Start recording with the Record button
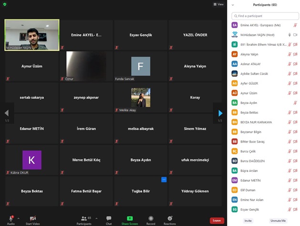The width and height of the screenshot is (300, 226). [151, 220]
